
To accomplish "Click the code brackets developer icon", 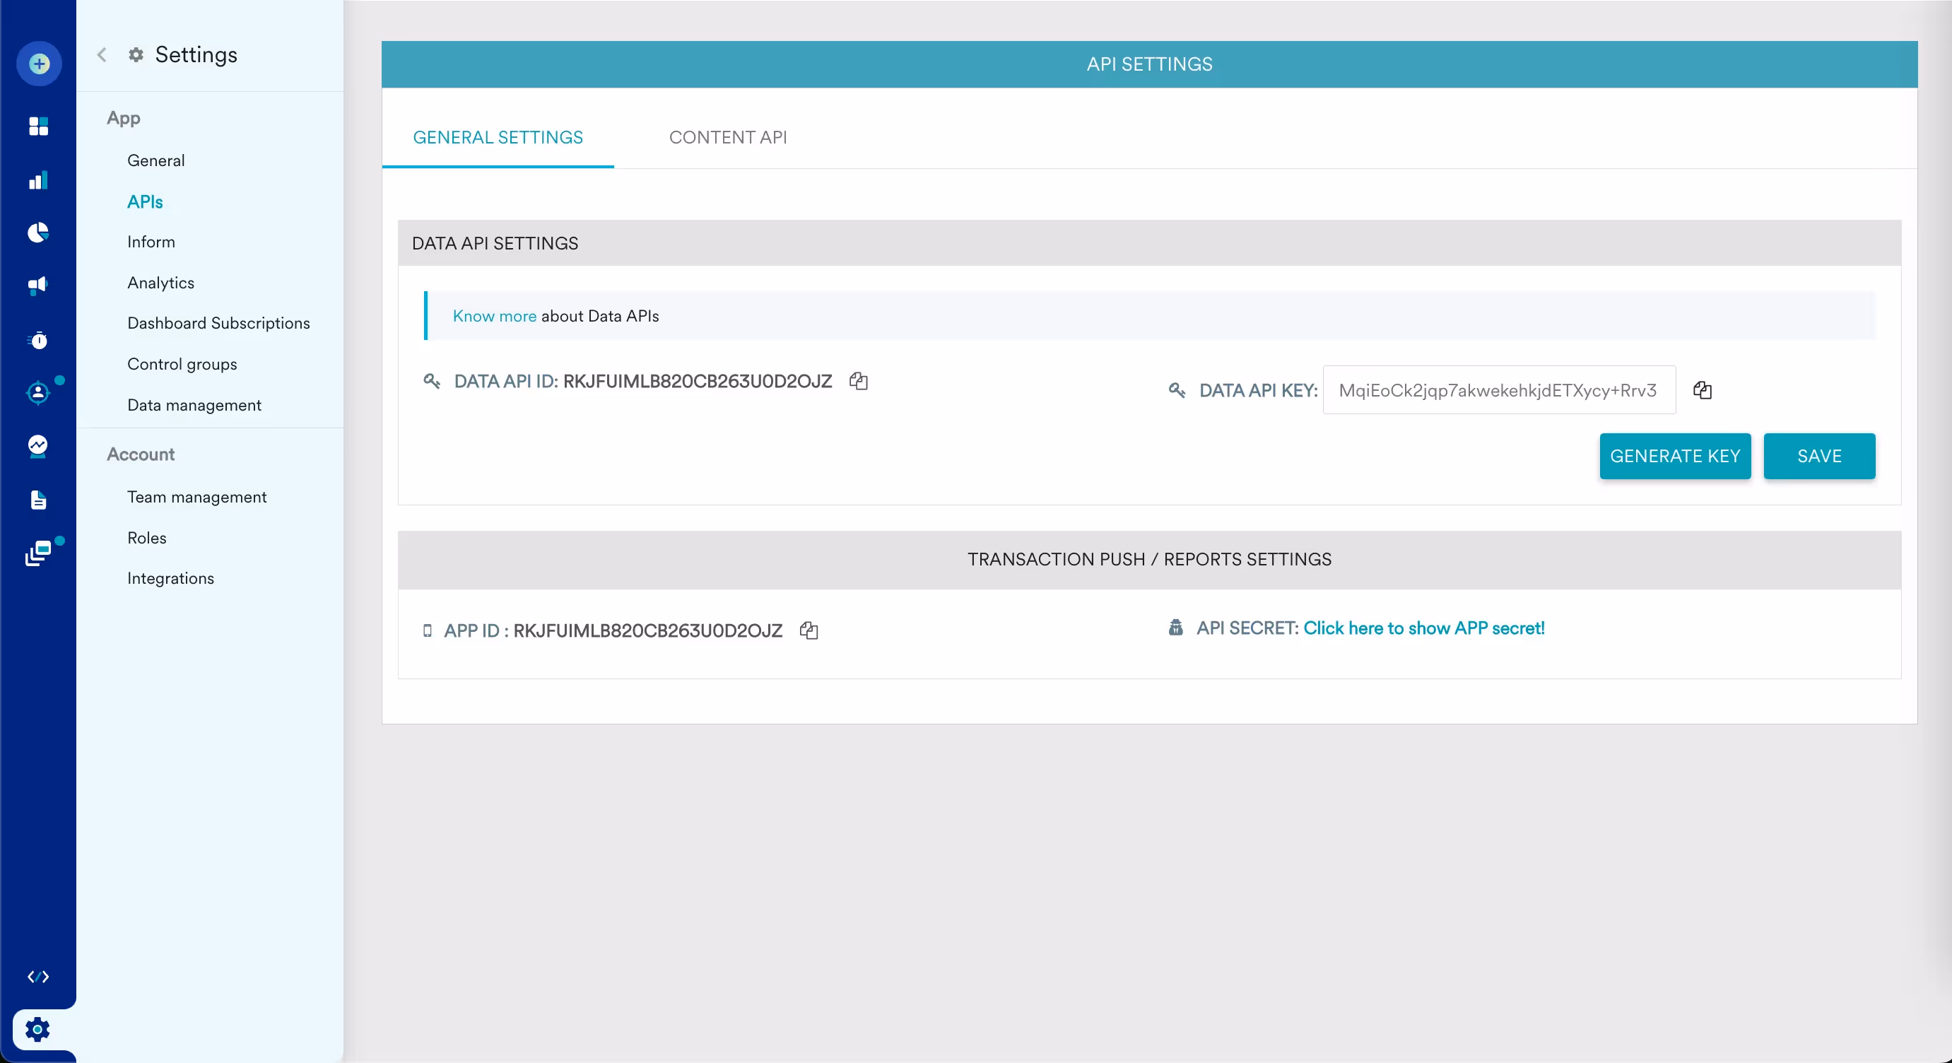I will coord(38,977).
